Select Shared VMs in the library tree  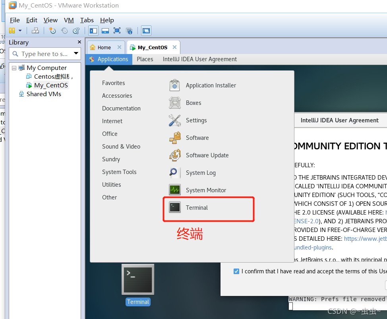coord(44,94)
